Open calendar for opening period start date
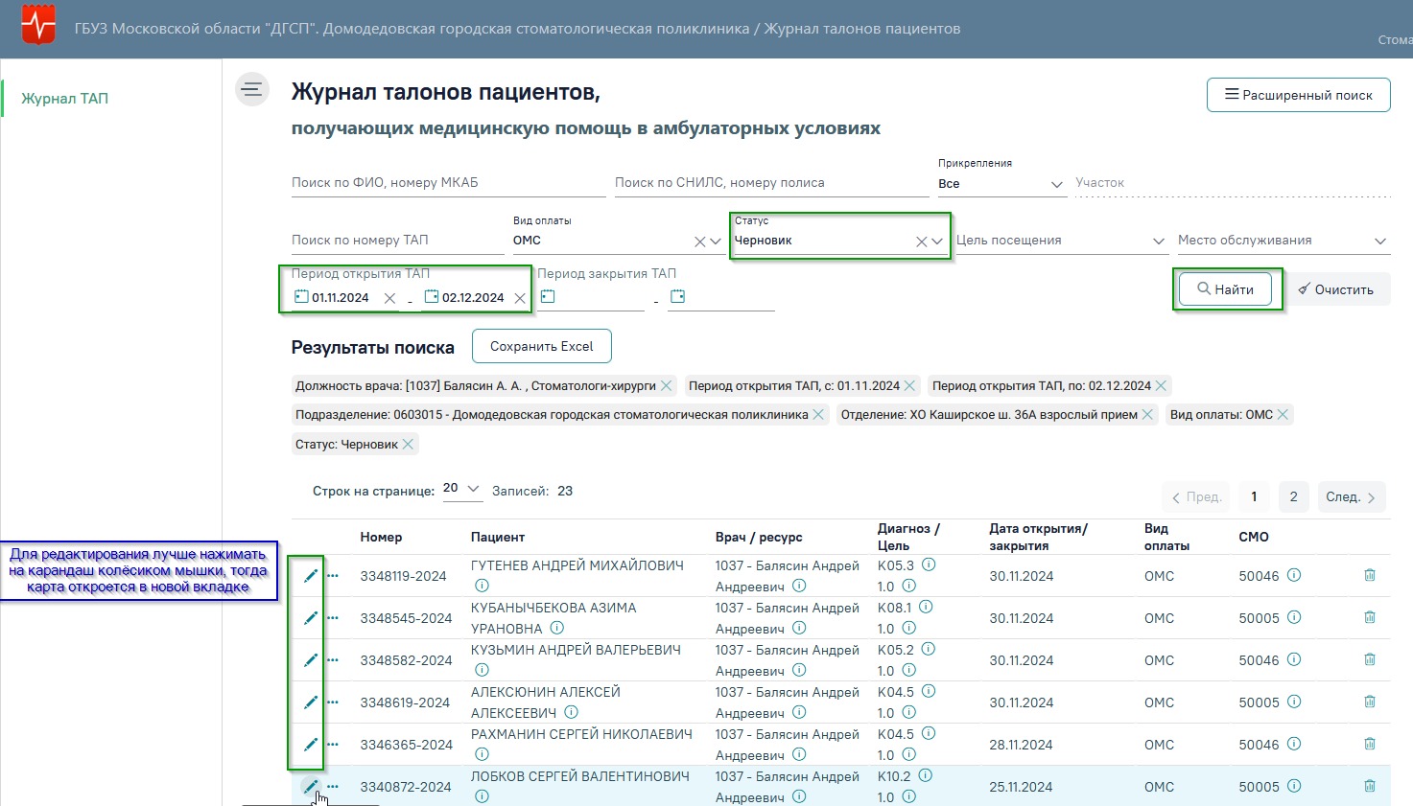Image resolution: width=1413 pixels, height=806 pixels. 301,297
